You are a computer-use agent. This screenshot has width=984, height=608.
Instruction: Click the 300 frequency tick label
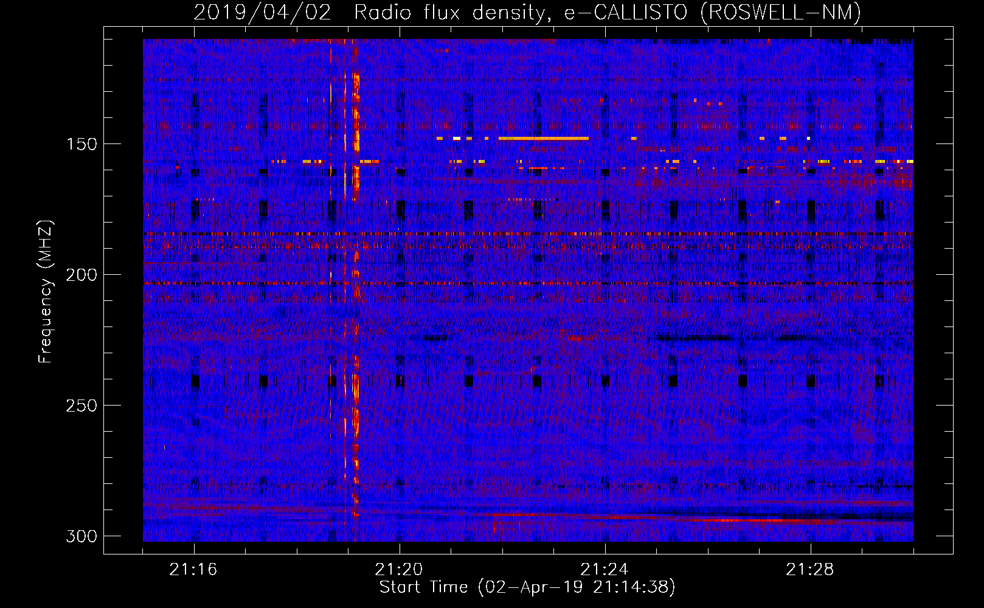(x=81, y=536)
